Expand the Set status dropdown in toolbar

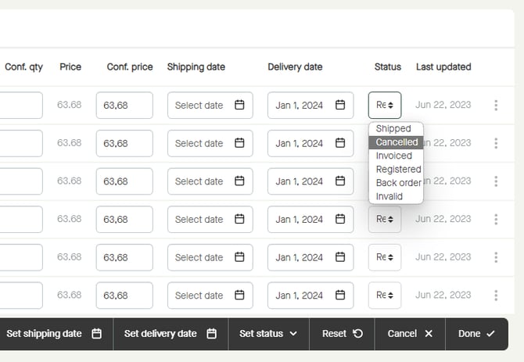tap(268, 334)
